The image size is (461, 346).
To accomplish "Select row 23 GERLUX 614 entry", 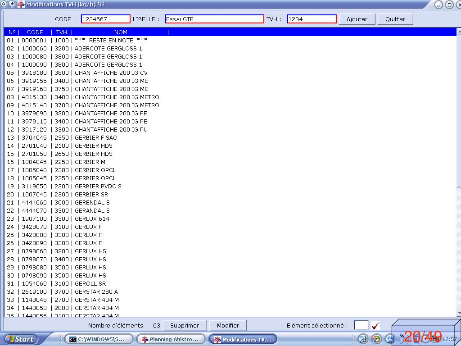I will tap(92, 219).
